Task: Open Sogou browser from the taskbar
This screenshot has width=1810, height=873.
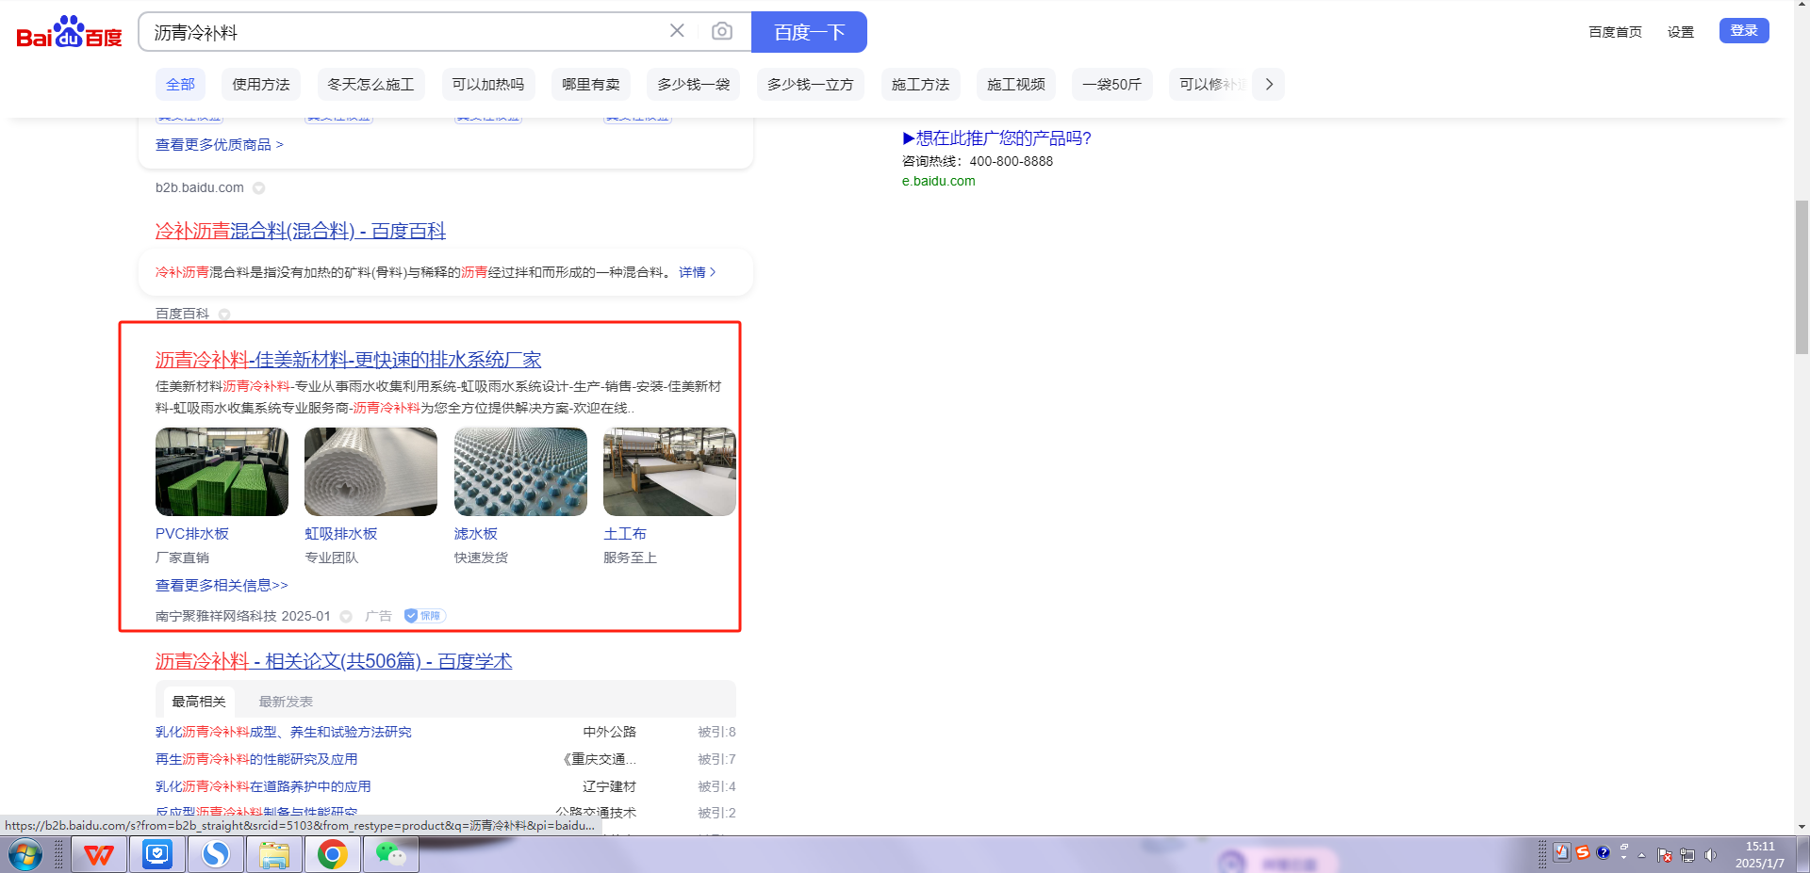Action: (x=216, y=855)
